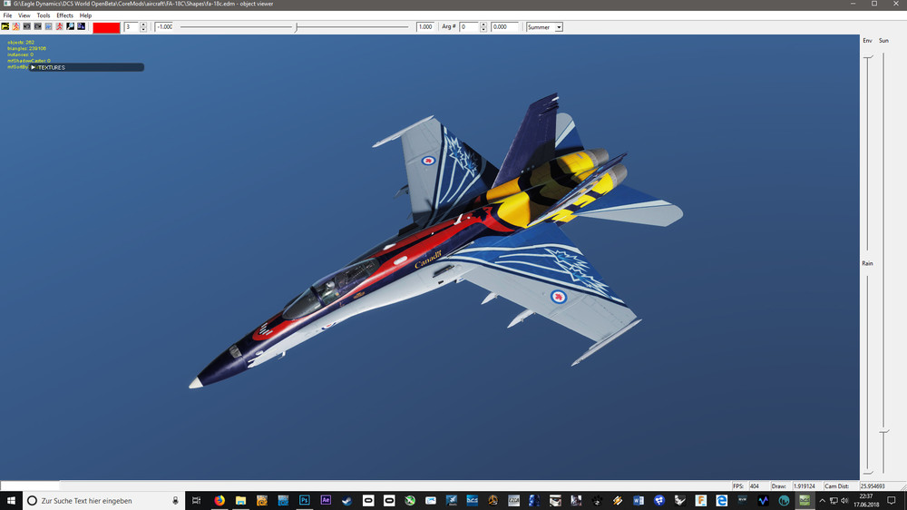Open the Action Center notifications icon

892,501
